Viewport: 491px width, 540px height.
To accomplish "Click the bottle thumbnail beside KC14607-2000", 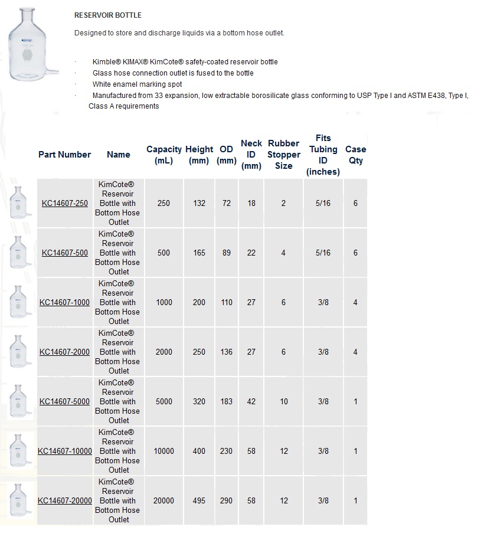I will (x=20, y=351).
